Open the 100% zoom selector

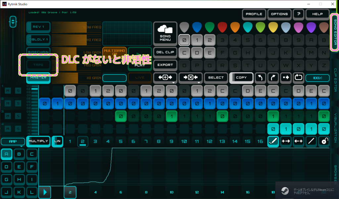click(317, 78)
